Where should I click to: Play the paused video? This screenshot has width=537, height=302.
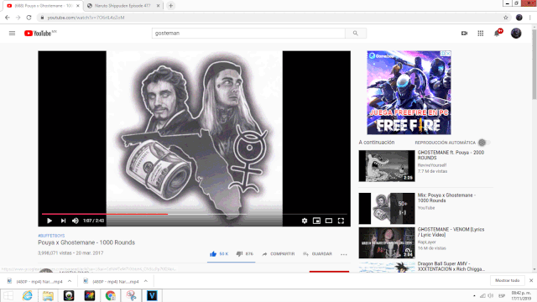50,221
